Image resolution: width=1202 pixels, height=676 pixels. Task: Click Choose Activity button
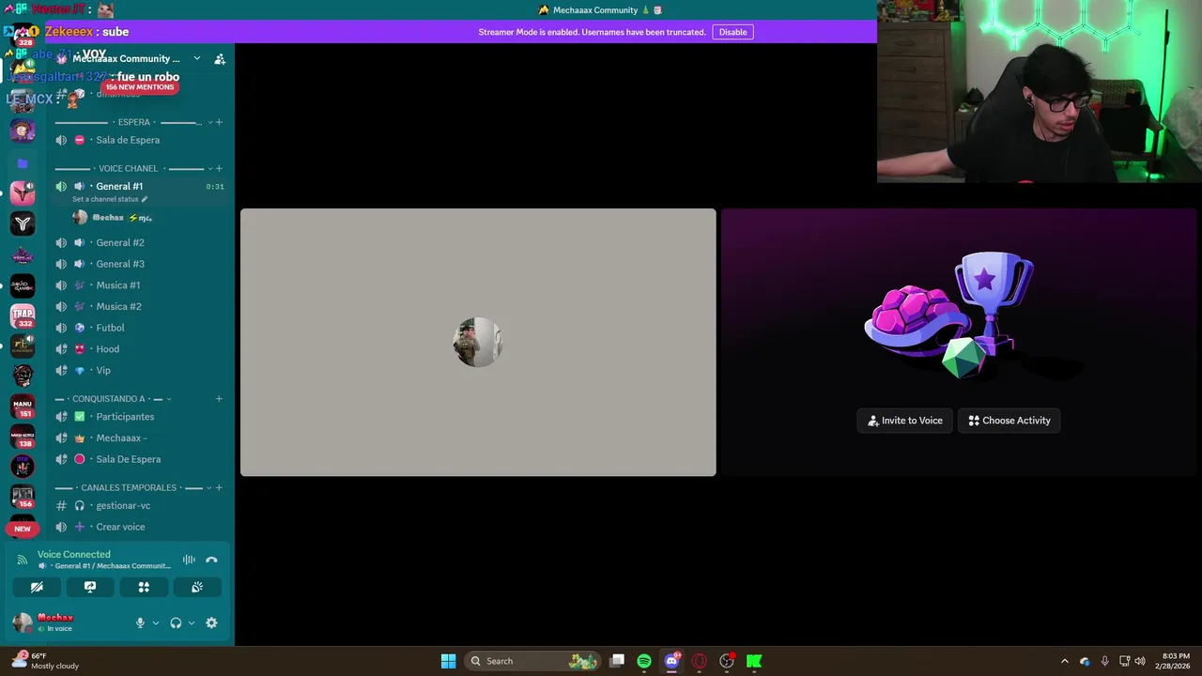1009,421
